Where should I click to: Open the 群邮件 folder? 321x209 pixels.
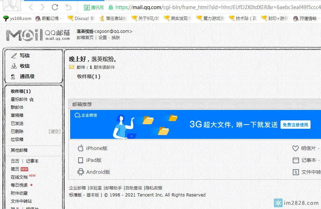(x=17, y=107)
